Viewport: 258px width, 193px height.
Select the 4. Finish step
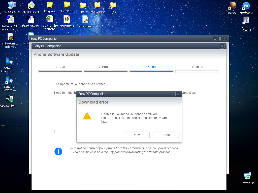point(197,67)
